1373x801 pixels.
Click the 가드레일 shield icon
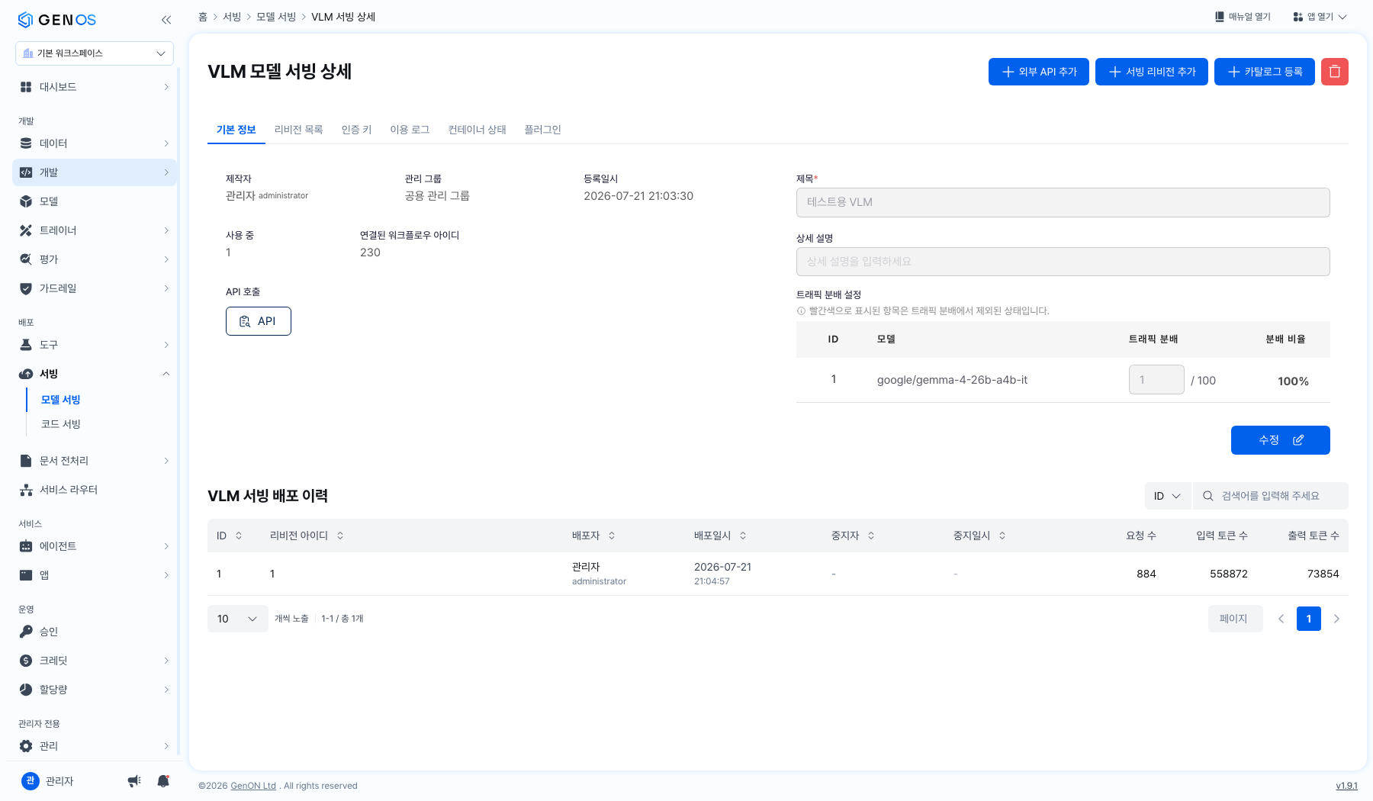26,288
